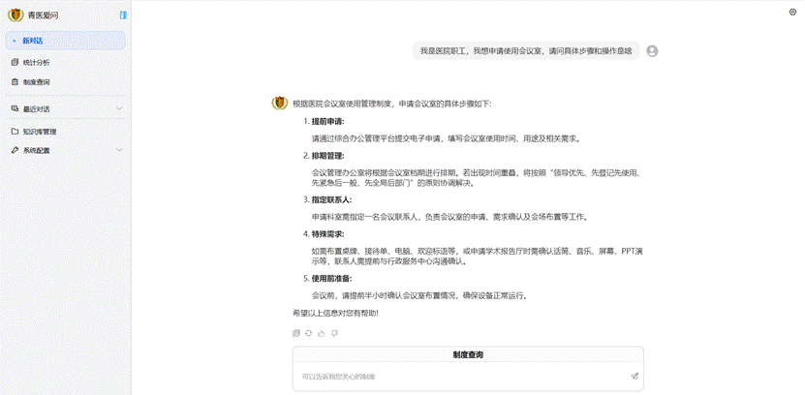Click the user avatar beside the question

click(x=652, y=51)
